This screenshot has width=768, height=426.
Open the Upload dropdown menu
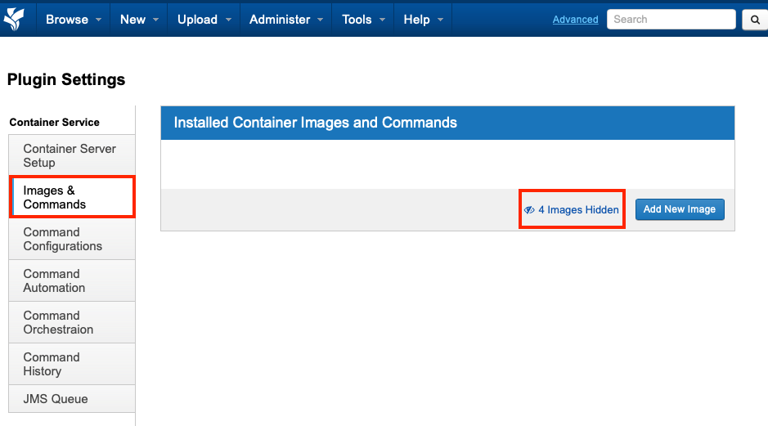[204, 20]
